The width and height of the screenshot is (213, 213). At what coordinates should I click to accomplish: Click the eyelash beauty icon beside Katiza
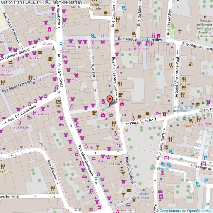click(94, 158)
